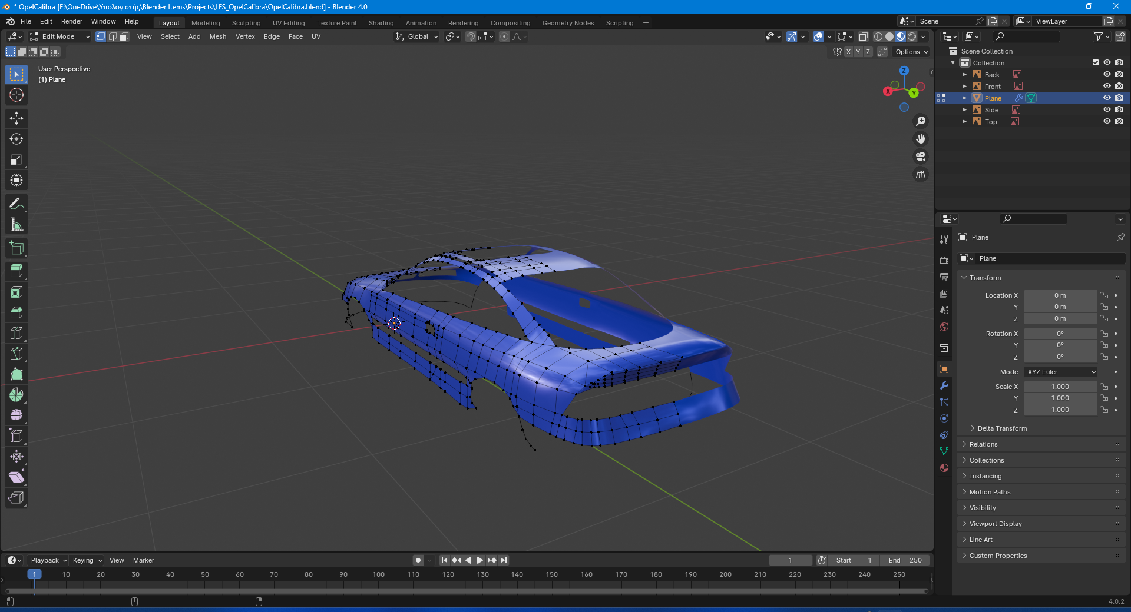Image resolution: width=1131 pixels, height=612 pixels.
Task: Collapse the Collection tree node
Action: (953, 63)
